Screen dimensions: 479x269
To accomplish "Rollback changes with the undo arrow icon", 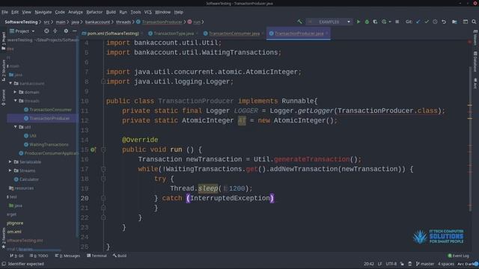I will point(444,22).
